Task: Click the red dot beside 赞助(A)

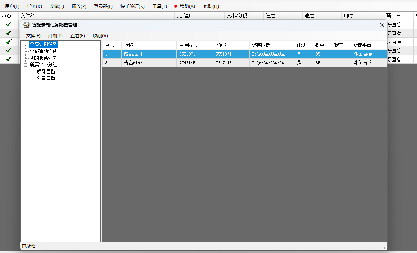Action: point(176,6)
